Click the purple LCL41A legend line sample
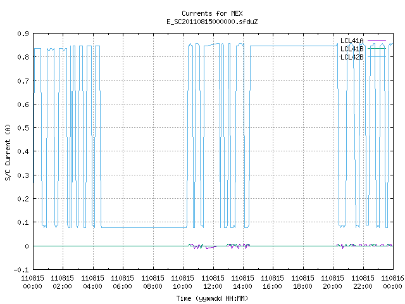405x304 pixels. pyautogui.click(x=377, y=41)
